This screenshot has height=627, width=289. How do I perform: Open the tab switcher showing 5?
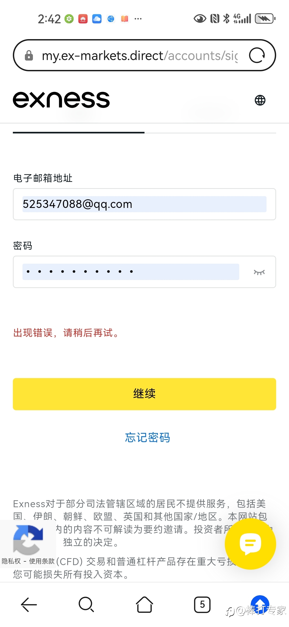pyautogui.click(x=202, y=604)
